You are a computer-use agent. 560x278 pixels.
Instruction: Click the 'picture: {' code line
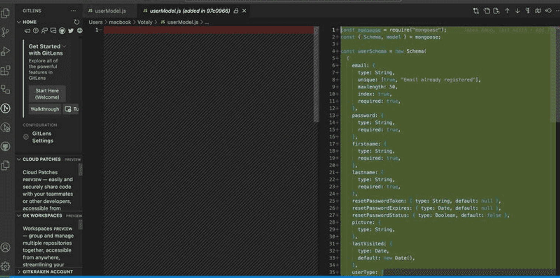(366, 222)
